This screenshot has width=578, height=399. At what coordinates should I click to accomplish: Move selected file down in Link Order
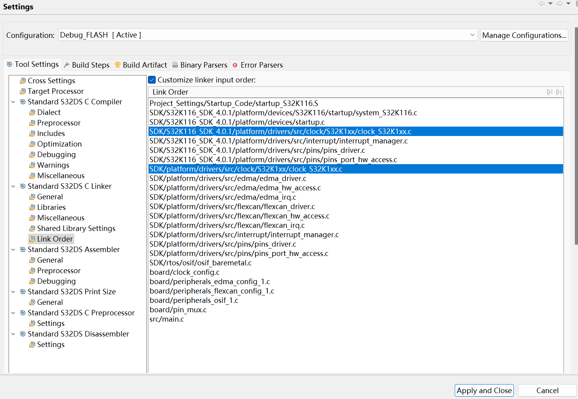[558, 92]
